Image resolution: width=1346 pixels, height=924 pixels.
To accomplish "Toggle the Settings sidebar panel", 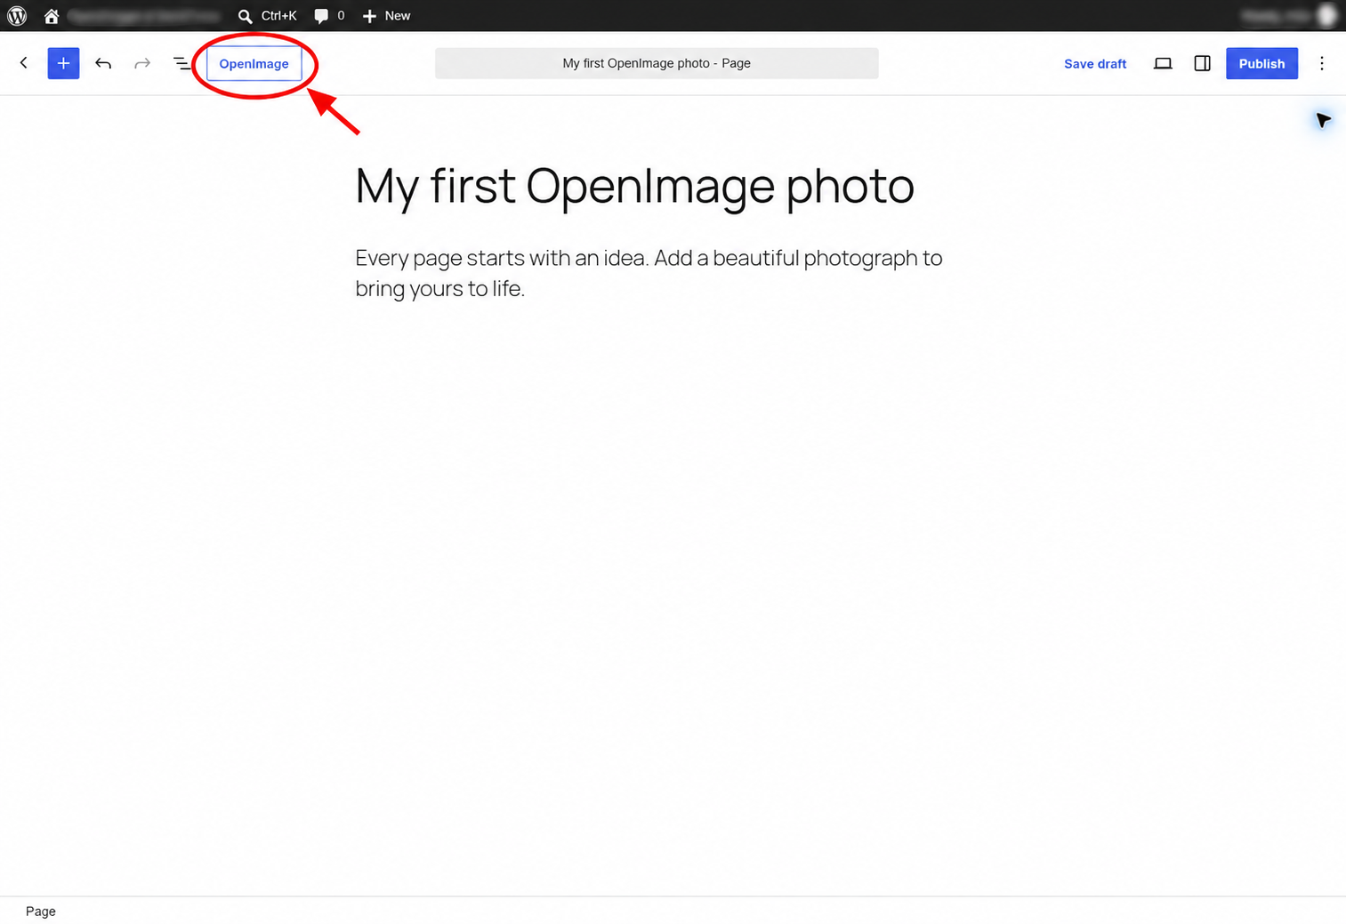I will point(1202,63).
